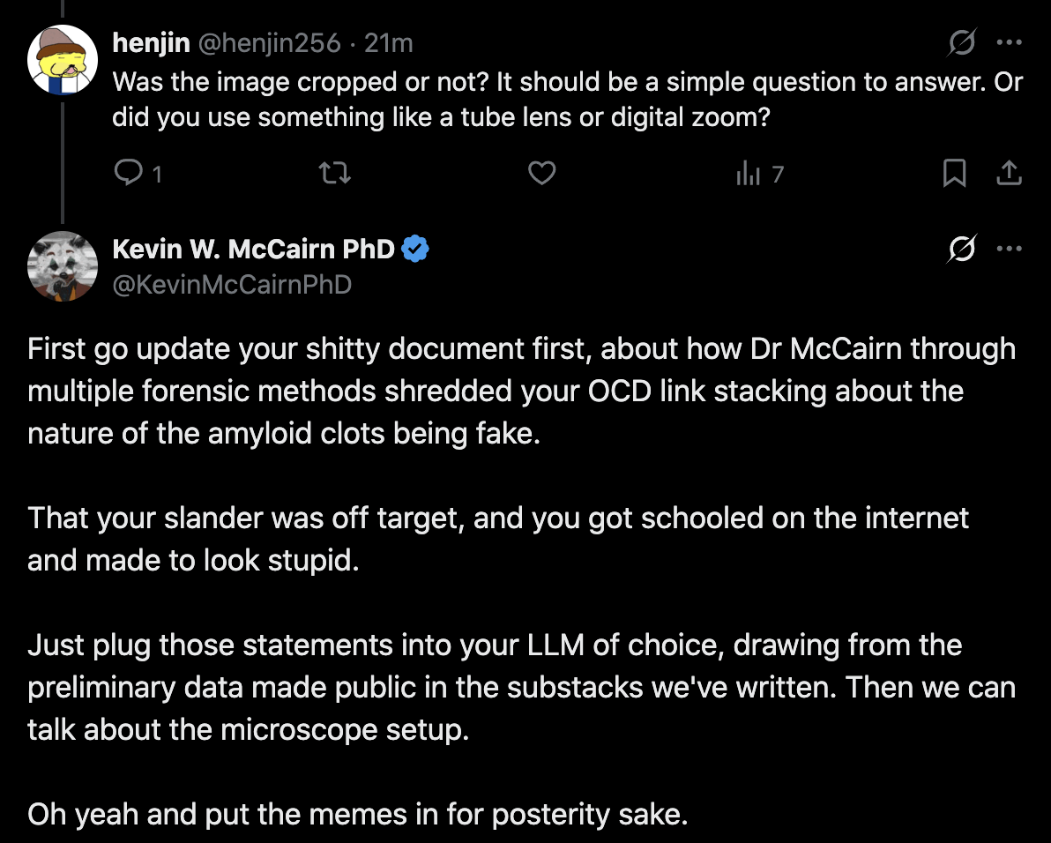This screenshot has width=1051, height=843.
Task: Open more options on henjin's post
Action: 1009,41
